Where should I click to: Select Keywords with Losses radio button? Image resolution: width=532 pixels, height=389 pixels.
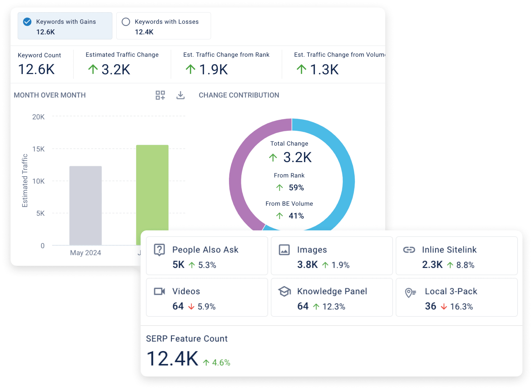click(x=126, y=22)
